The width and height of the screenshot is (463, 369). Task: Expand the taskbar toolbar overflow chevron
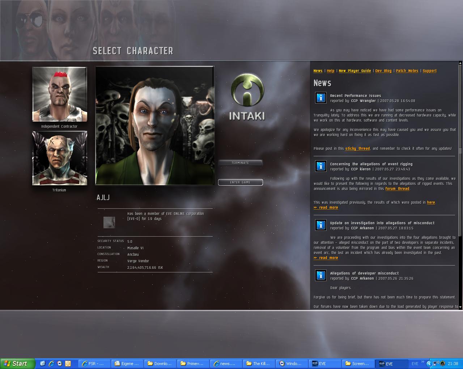pyautogui.click(x=422, y=362)
